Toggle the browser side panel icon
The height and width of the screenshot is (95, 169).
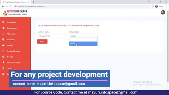click(152, 6)
